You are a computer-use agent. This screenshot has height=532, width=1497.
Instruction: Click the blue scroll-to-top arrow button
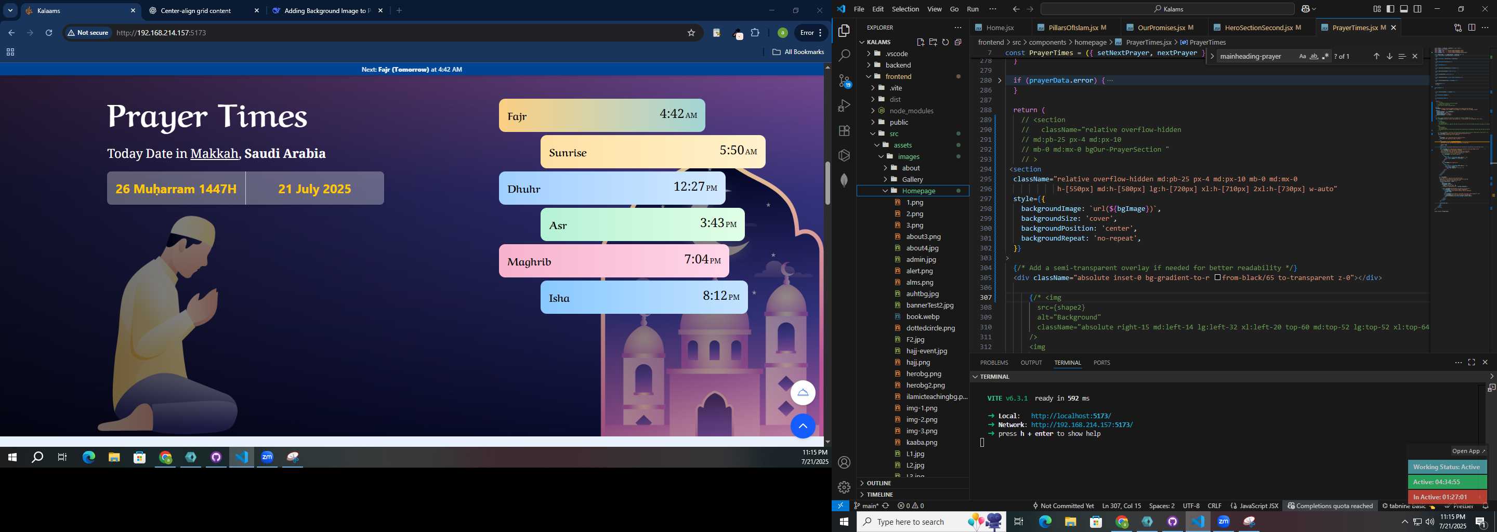[x=803, y=427]
